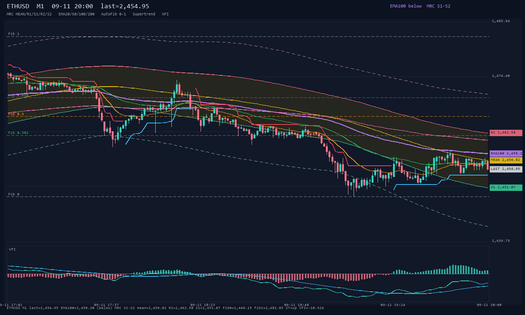The height and width of the screenshot is (315, 525).
Task: Click the 09-11 18:48 time axis label
Action: tap(297, 305)
